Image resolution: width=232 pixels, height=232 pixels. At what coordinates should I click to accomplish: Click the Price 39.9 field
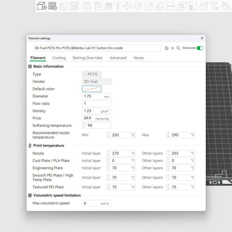(96, 118)
